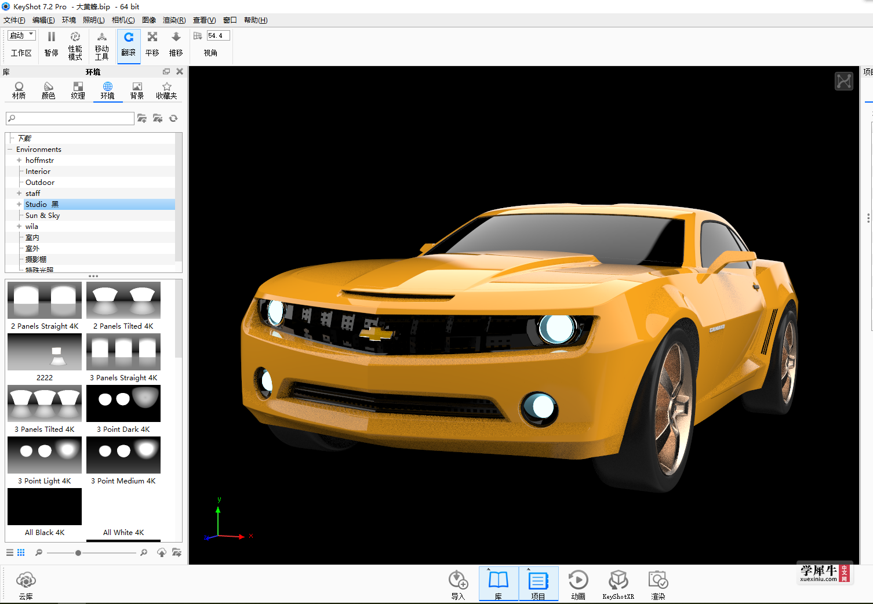This screenshot has width=873, height=604.
Task: Select the Move Tool (移动工具)
Action: click(x=101, y=45)
